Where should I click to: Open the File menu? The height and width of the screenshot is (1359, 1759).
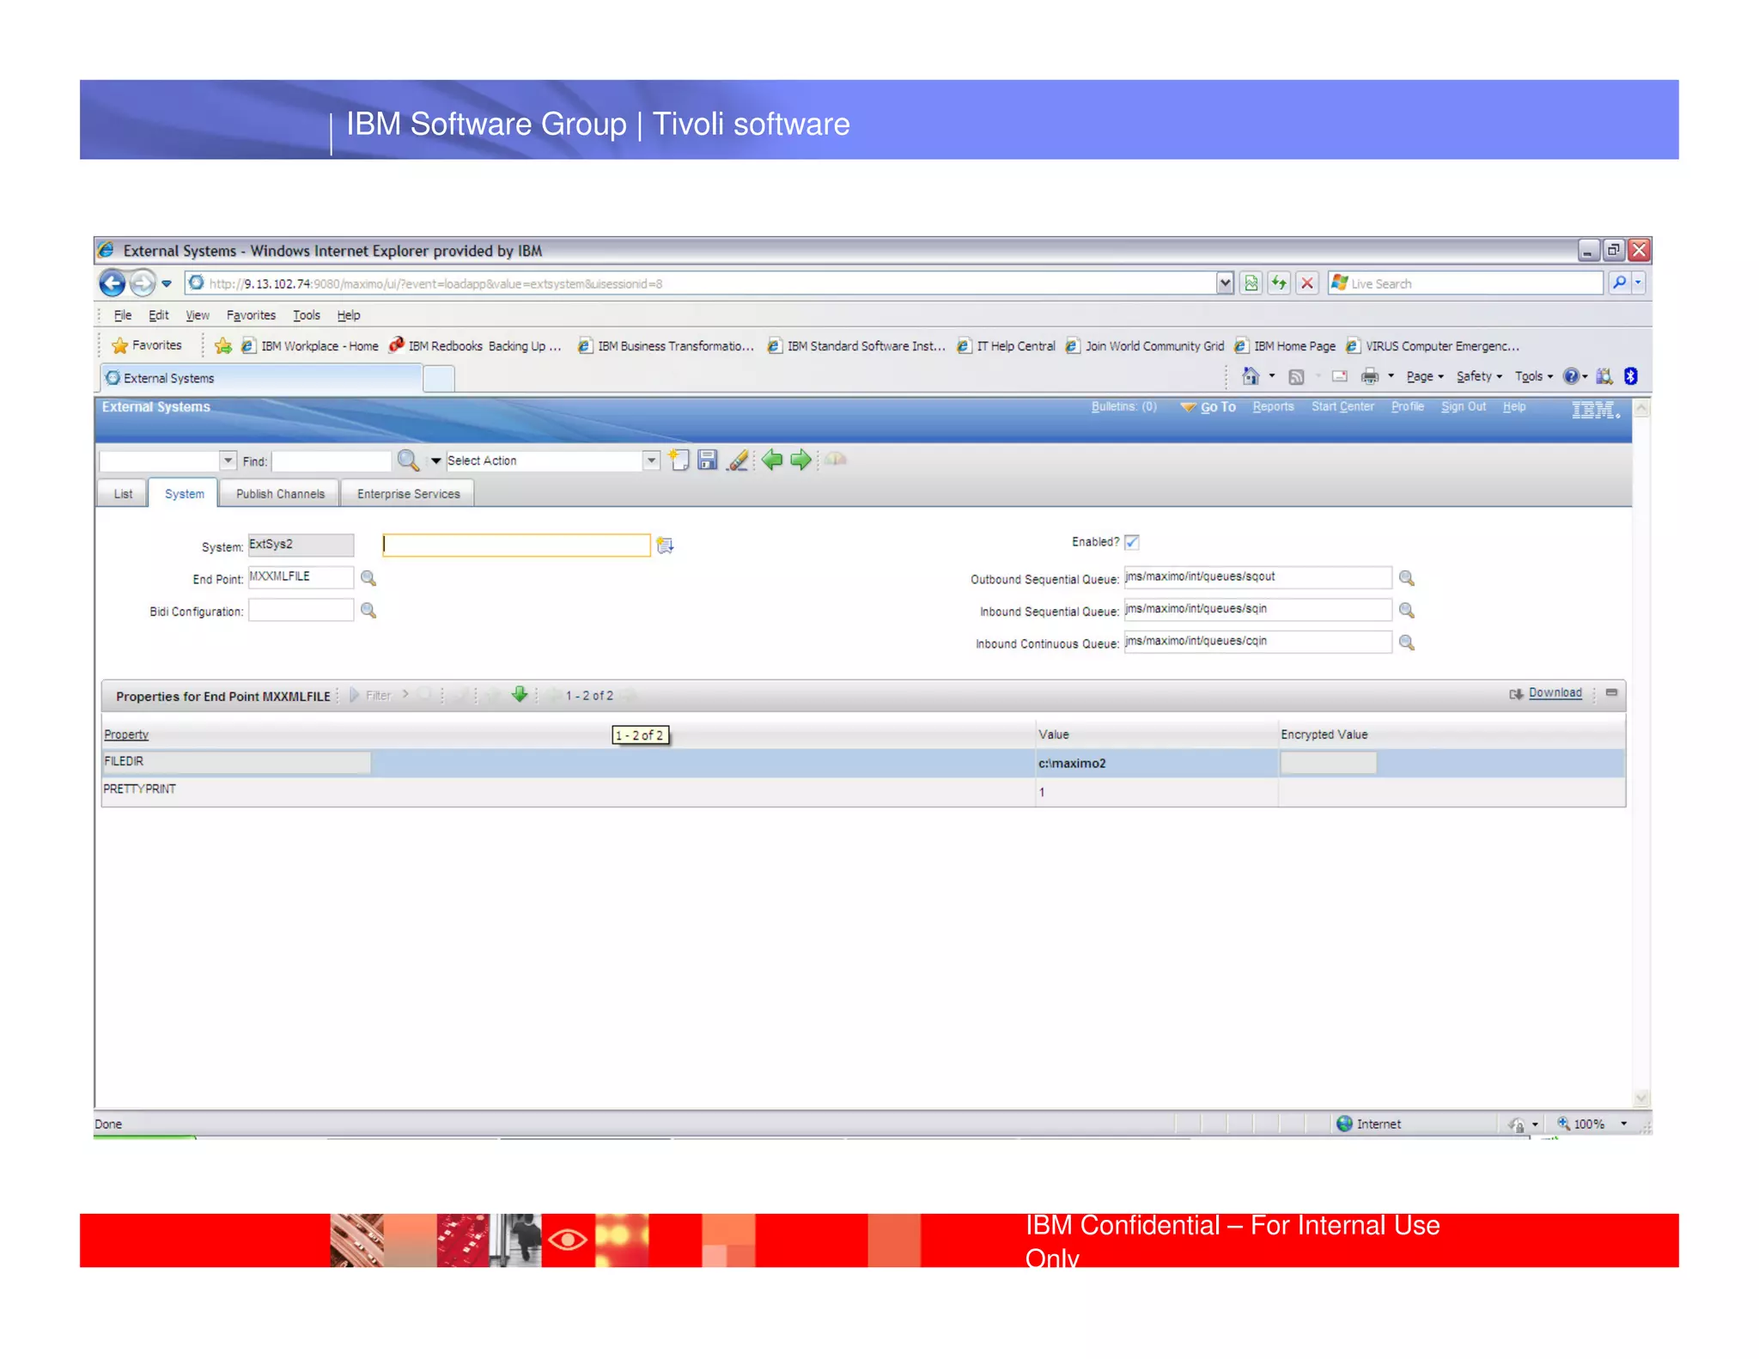(x=123, y=315)
